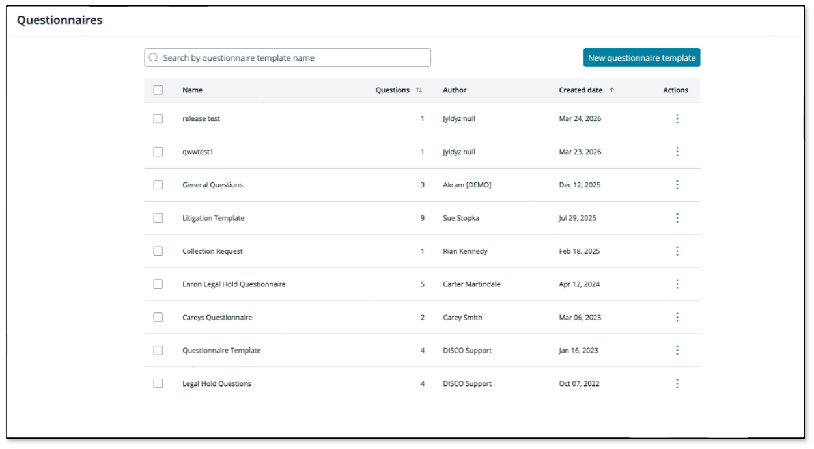Check the Enron Legal Hold Questionnaire checkbox
This screenshot has width=814, height=449.
point(158,284)
